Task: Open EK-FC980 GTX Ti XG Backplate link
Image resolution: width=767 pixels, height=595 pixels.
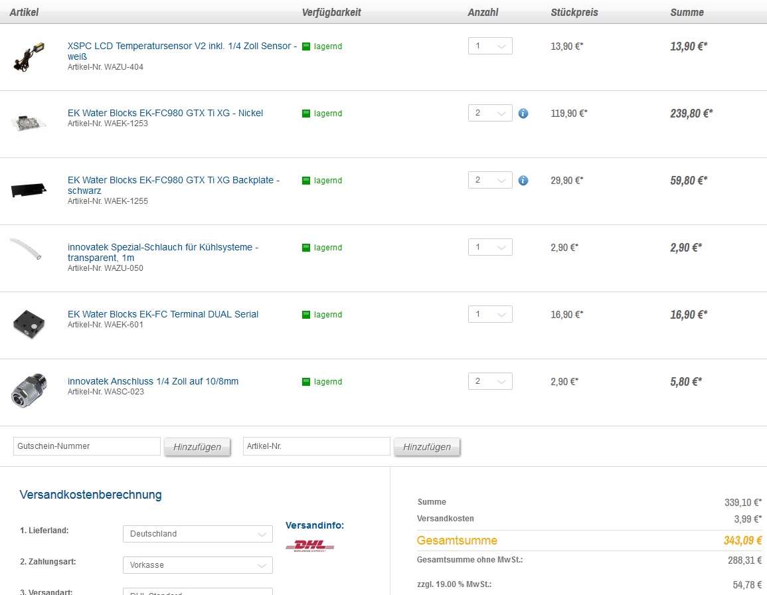Action: 173,185
